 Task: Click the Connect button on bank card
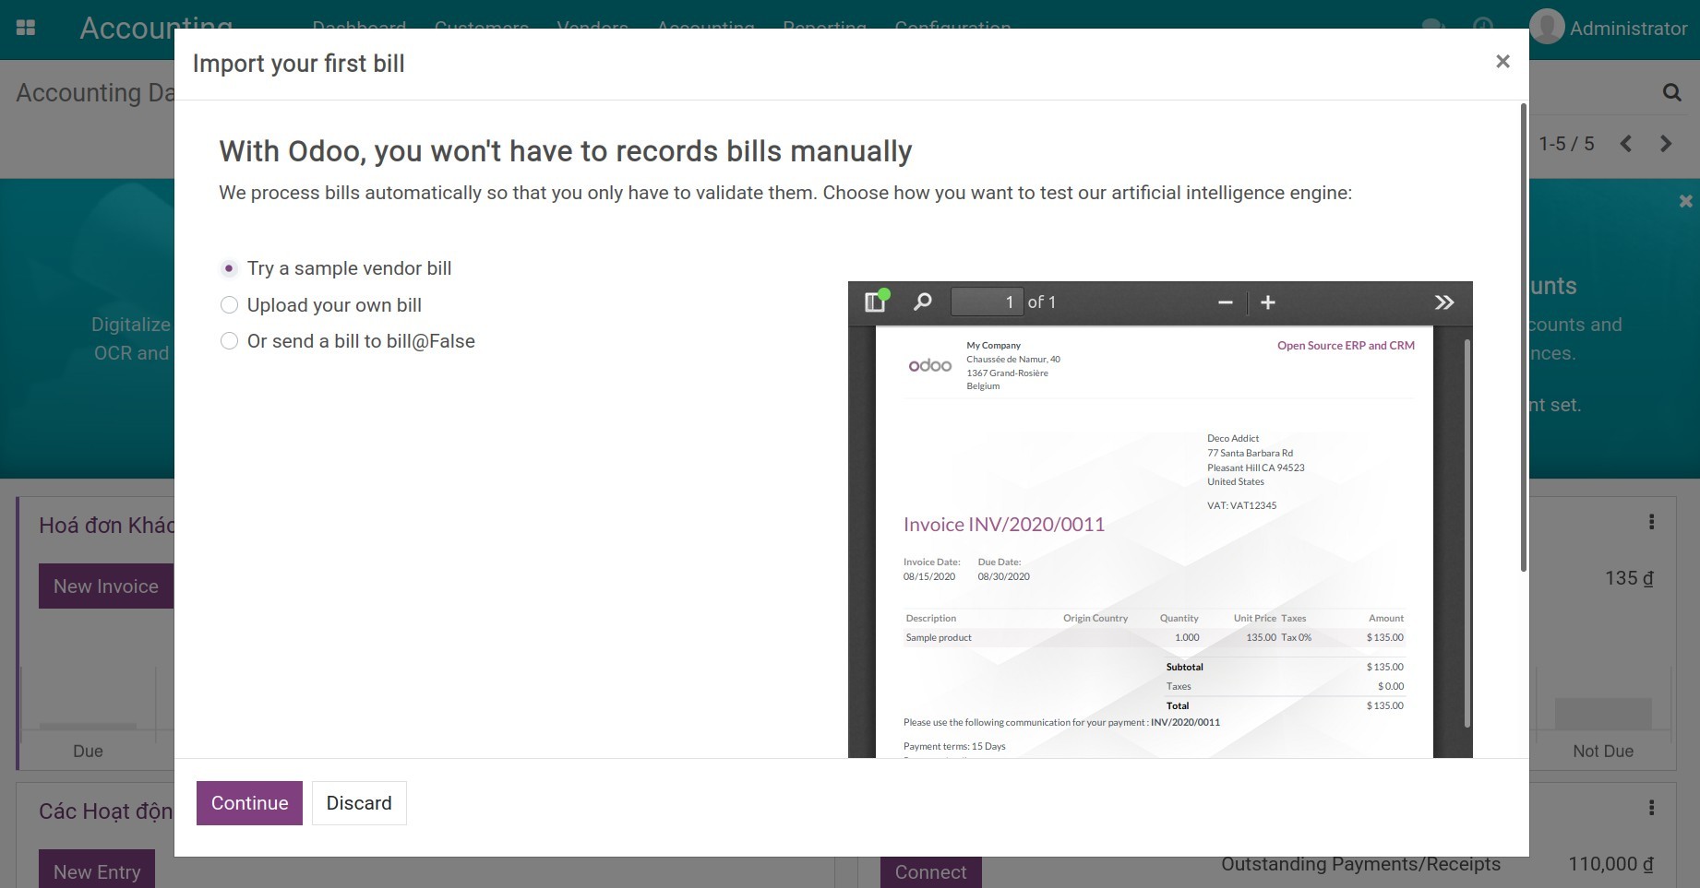(930, 872)
